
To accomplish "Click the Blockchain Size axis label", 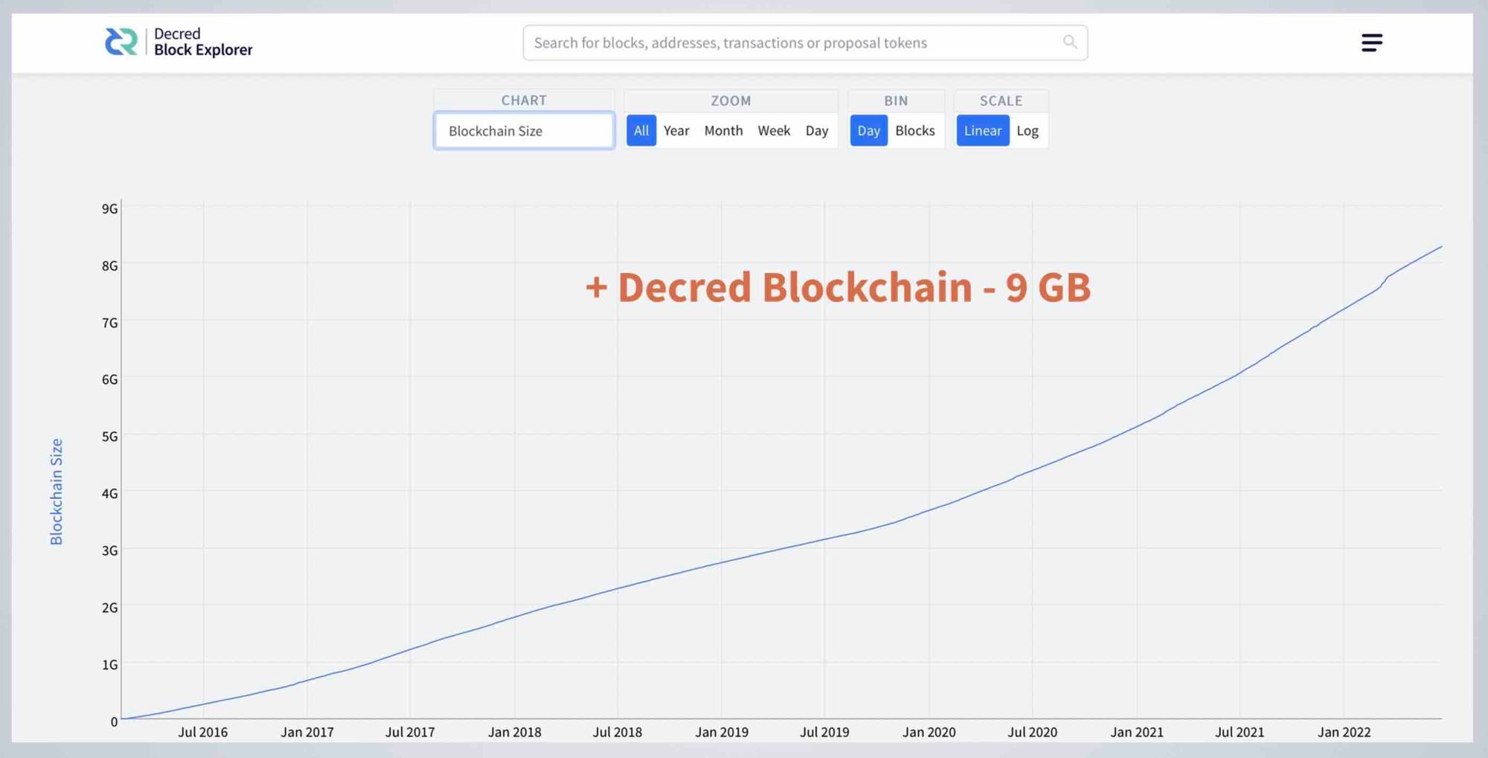I will 57,491.
